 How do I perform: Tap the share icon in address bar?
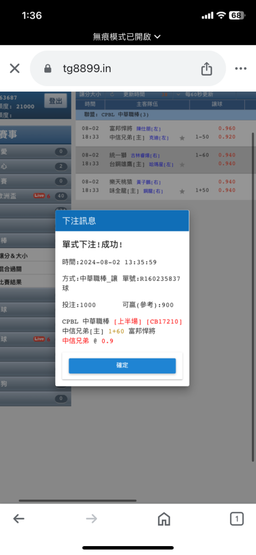point(207,68)
